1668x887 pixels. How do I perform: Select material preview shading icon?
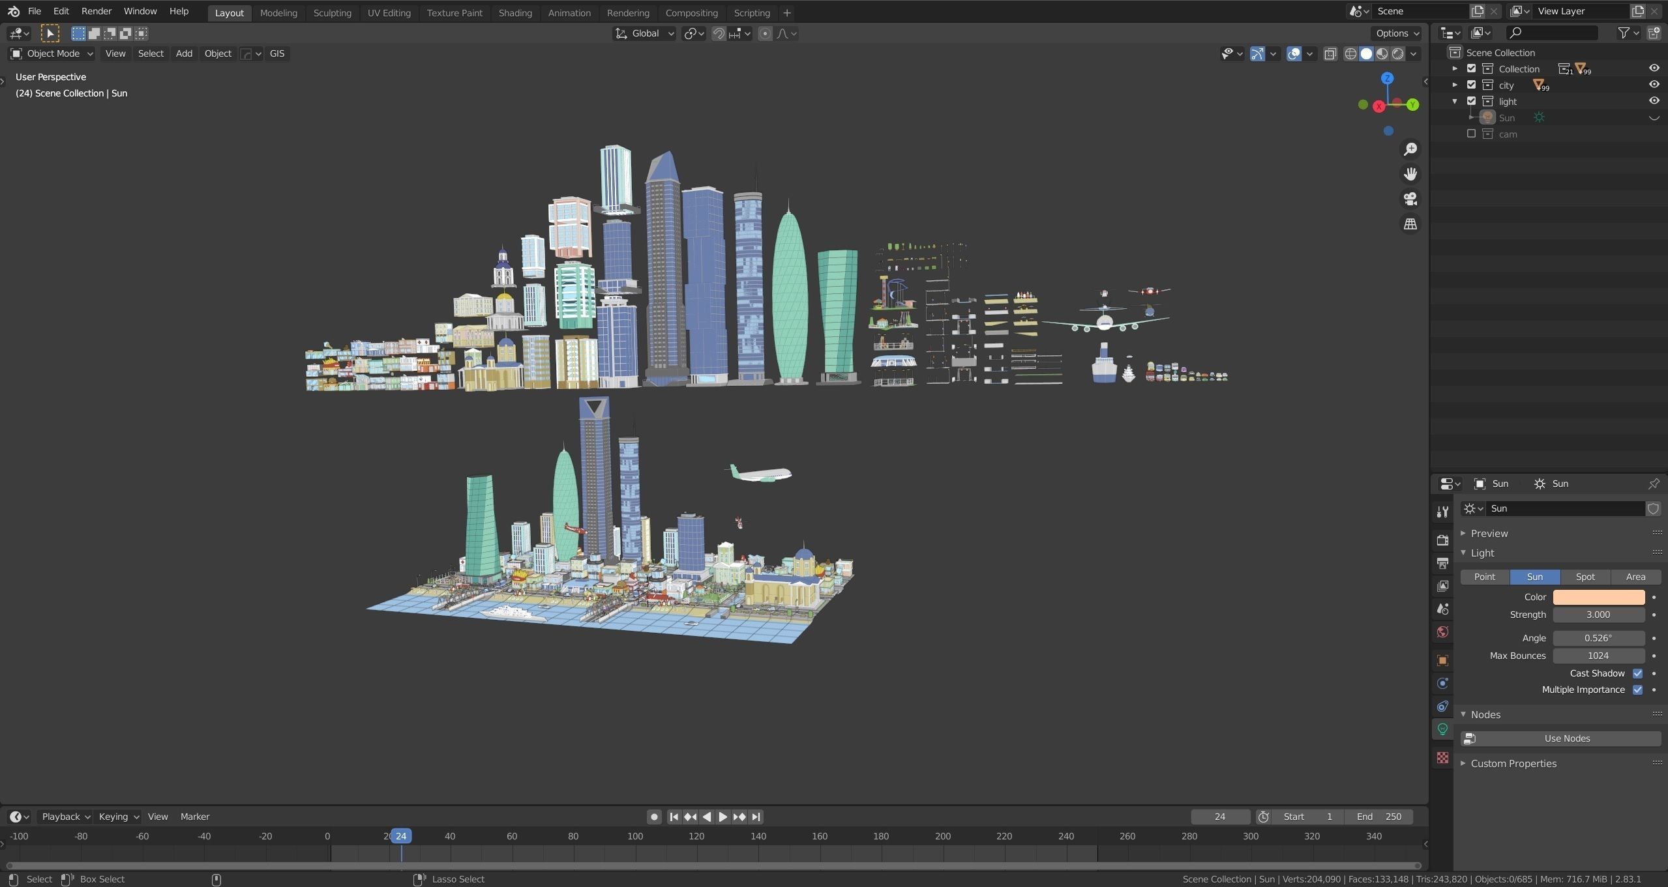(x=1382, y=53)
